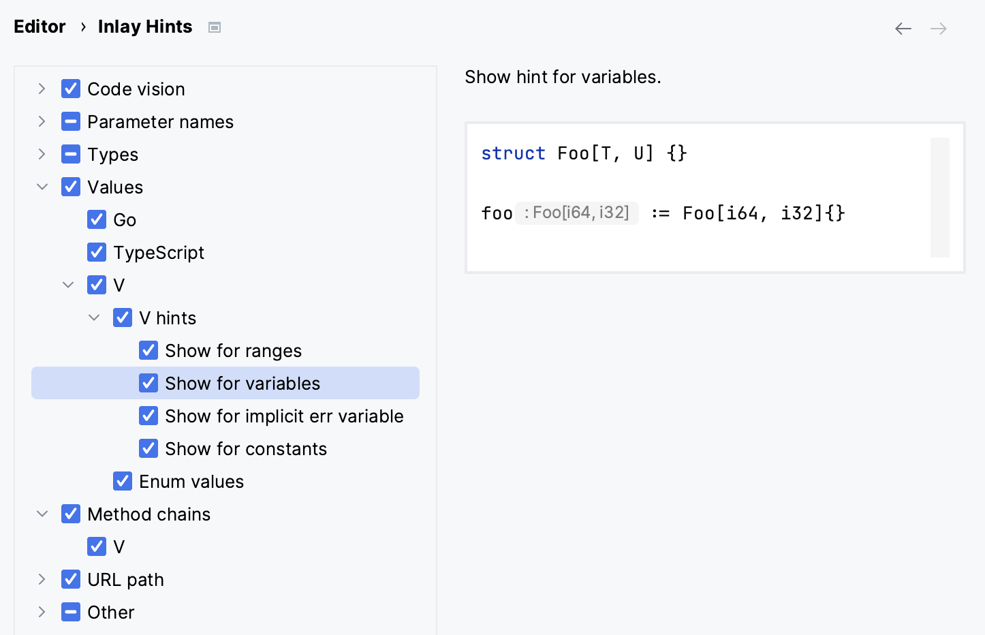Click the Editor breadcrumb
Viewport: 985px width, 635px height.
coord(40,27)
